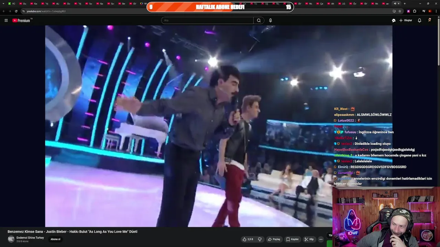
Task: Click chat user name KR_West
Action: tap(341, 109)
